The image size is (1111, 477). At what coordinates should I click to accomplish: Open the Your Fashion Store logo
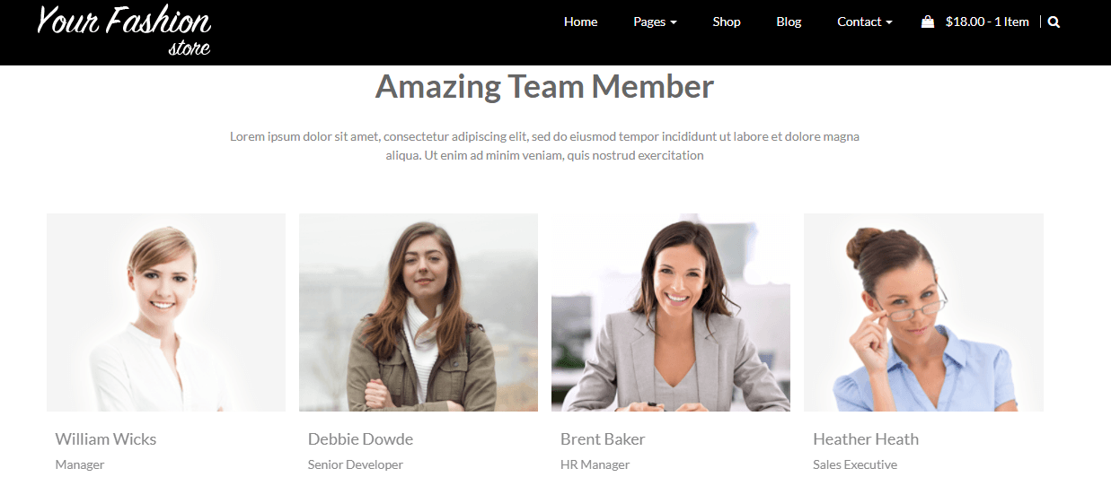pyautogui.click(x=124, y=30)
